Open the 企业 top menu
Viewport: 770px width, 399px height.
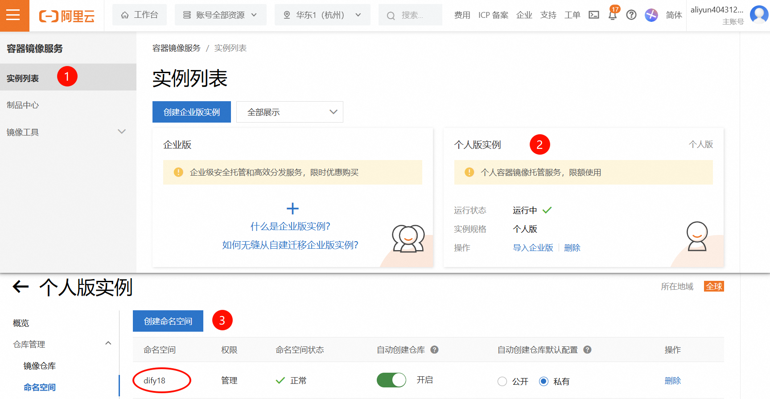(524, 15)
